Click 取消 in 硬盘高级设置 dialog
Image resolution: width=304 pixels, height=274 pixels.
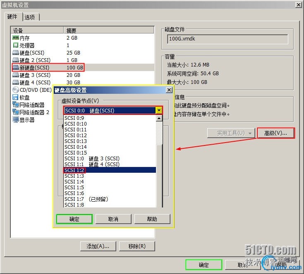point(113,219)
